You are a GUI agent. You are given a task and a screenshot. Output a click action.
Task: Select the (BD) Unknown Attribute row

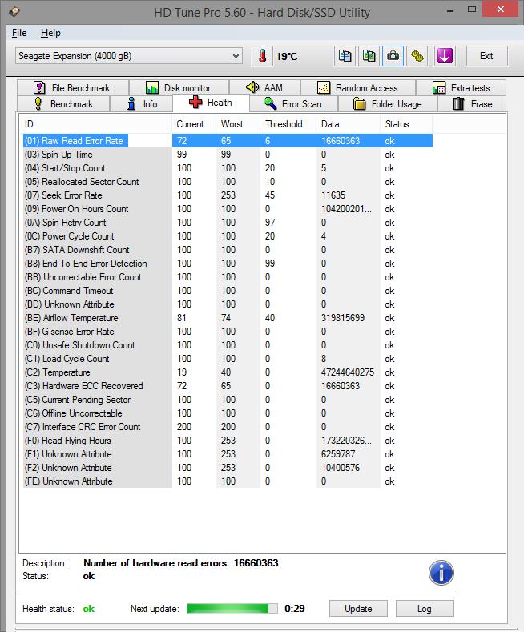tap(228, 304)
